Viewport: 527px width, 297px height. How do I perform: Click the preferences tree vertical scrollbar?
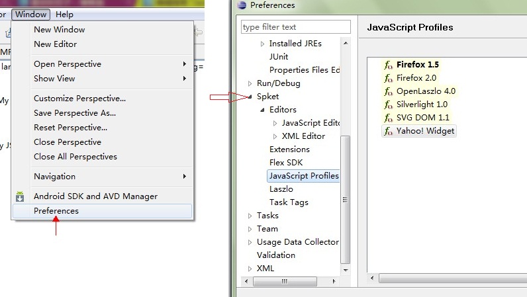point(345,198)
